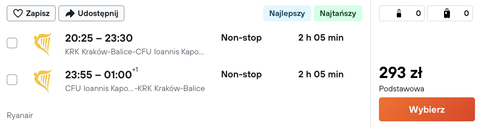Select the Najlepszy tag
This screenshot has width=479, height=128.
click(x=287, y=14)
